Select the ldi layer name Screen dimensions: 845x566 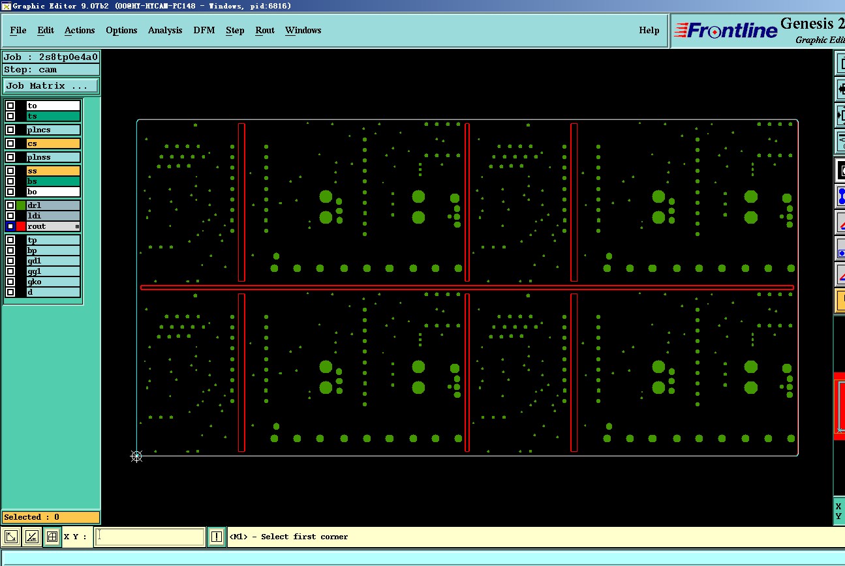point(53,216)
